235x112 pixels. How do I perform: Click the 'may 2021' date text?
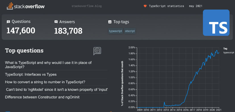196,6
